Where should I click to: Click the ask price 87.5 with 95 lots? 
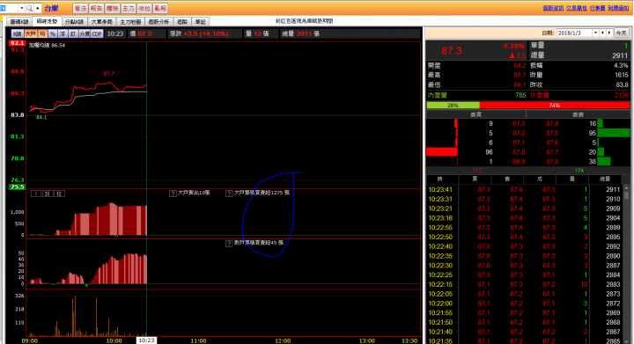tap(552, 133)
